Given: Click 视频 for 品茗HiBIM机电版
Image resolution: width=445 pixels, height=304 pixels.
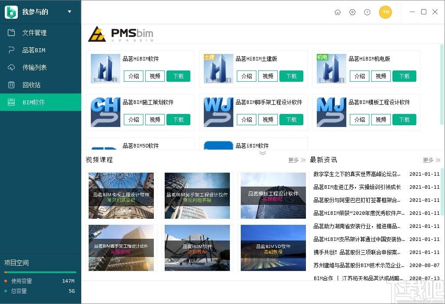Looking at the screenshot, I should [x=381, y=76].
